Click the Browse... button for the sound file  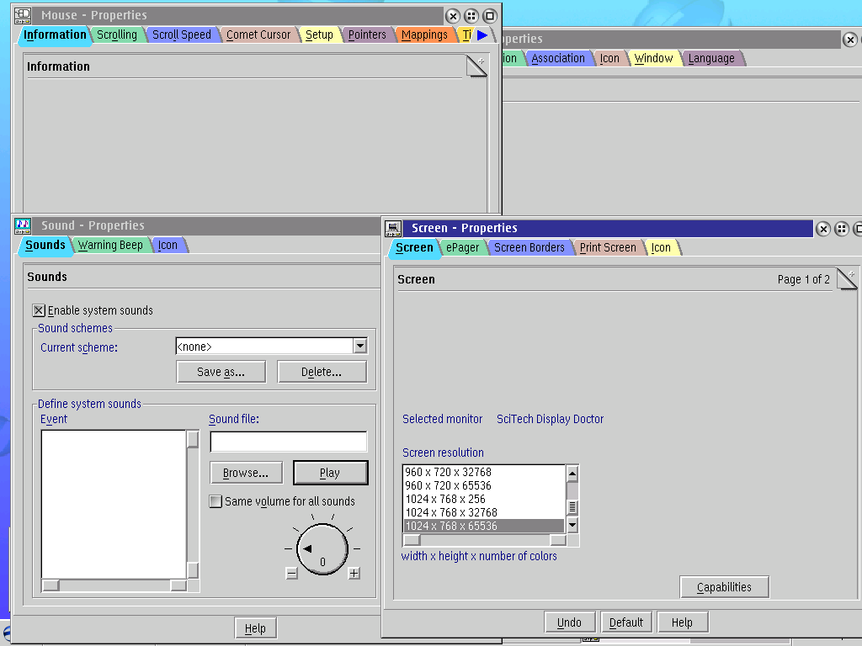tap(246, 473)
